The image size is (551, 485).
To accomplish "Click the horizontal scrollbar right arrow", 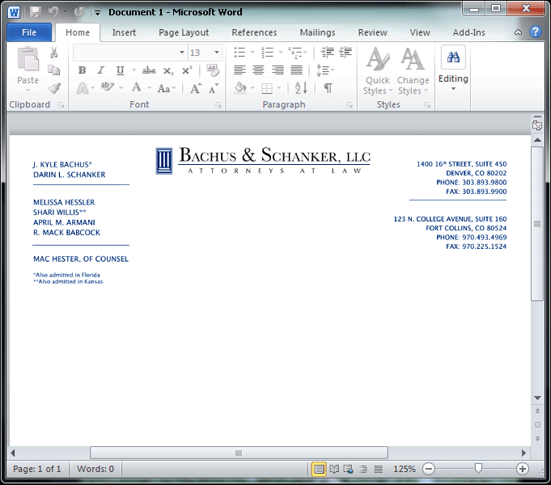I will [x=523, y=453].
